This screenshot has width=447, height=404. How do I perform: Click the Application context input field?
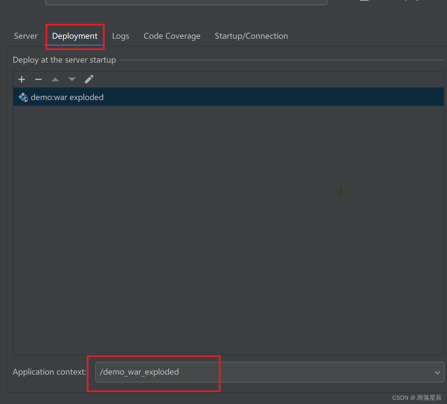[270, 372]
